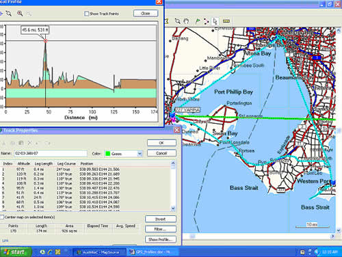
Task: Close the Track Properties dialog with X
Action: point(177,130)
